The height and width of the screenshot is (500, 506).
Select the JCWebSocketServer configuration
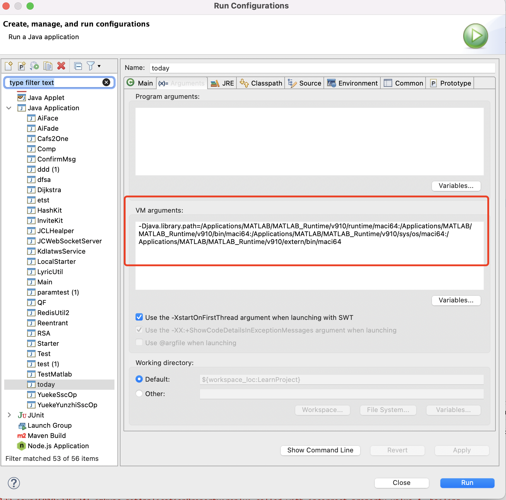click(64, 241)
